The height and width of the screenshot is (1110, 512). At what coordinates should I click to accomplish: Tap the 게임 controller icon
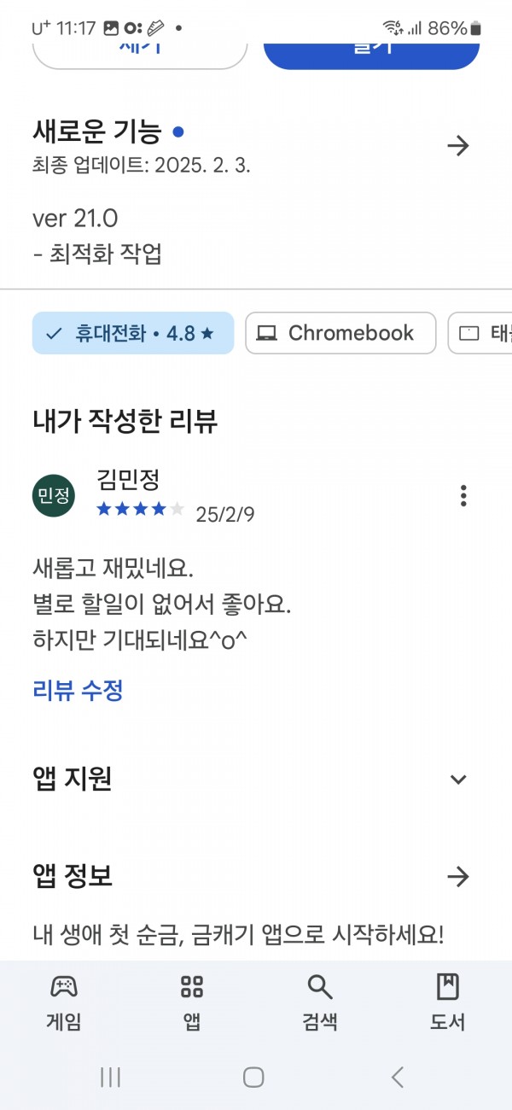pos(64,987)
